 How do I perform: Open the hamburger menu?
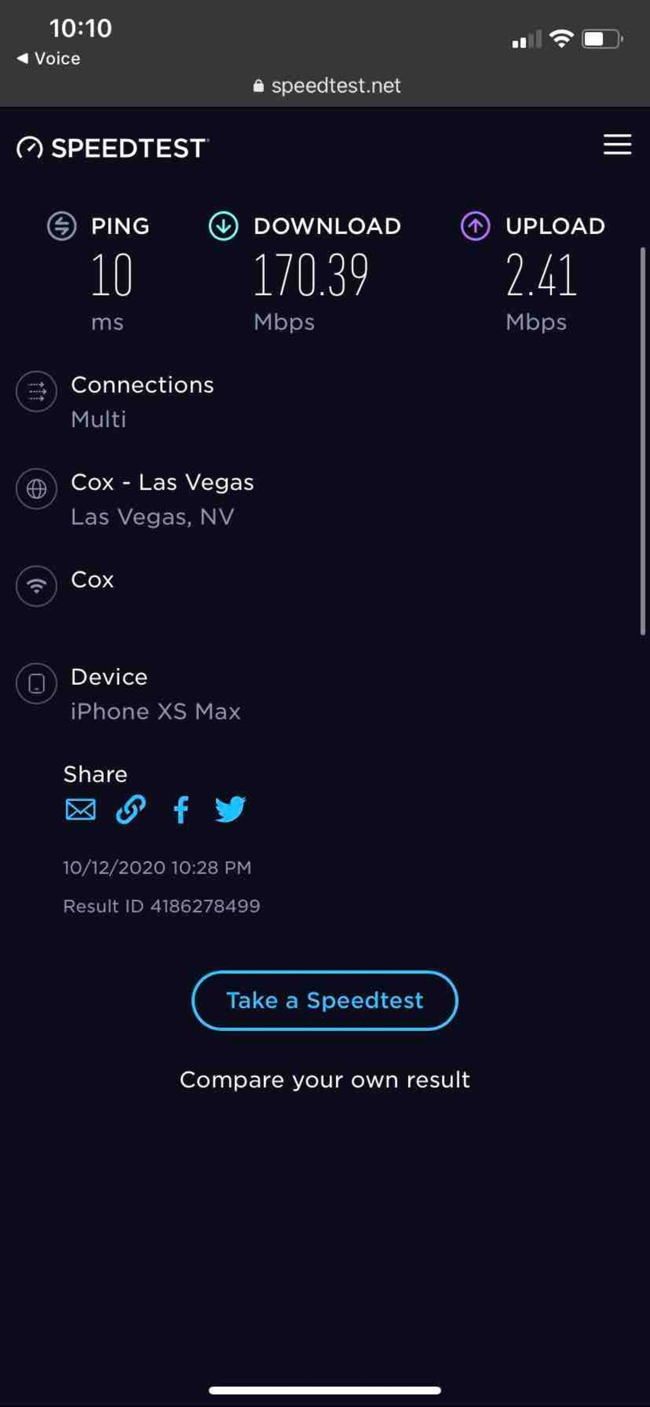tap(617, 145)
